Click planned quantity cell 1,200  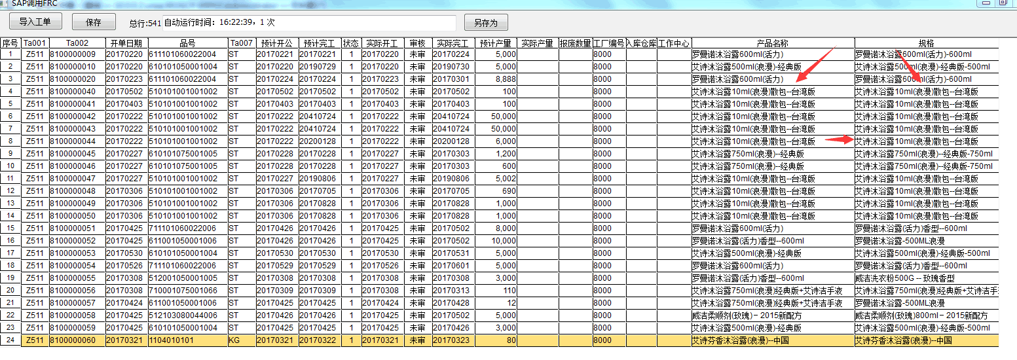[496, 154]
